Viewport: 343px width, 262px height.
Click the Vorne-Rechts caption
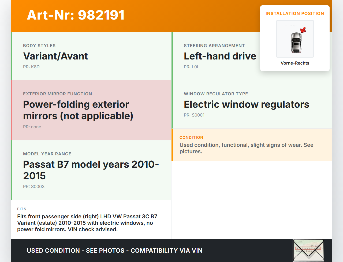click(295, 63)
